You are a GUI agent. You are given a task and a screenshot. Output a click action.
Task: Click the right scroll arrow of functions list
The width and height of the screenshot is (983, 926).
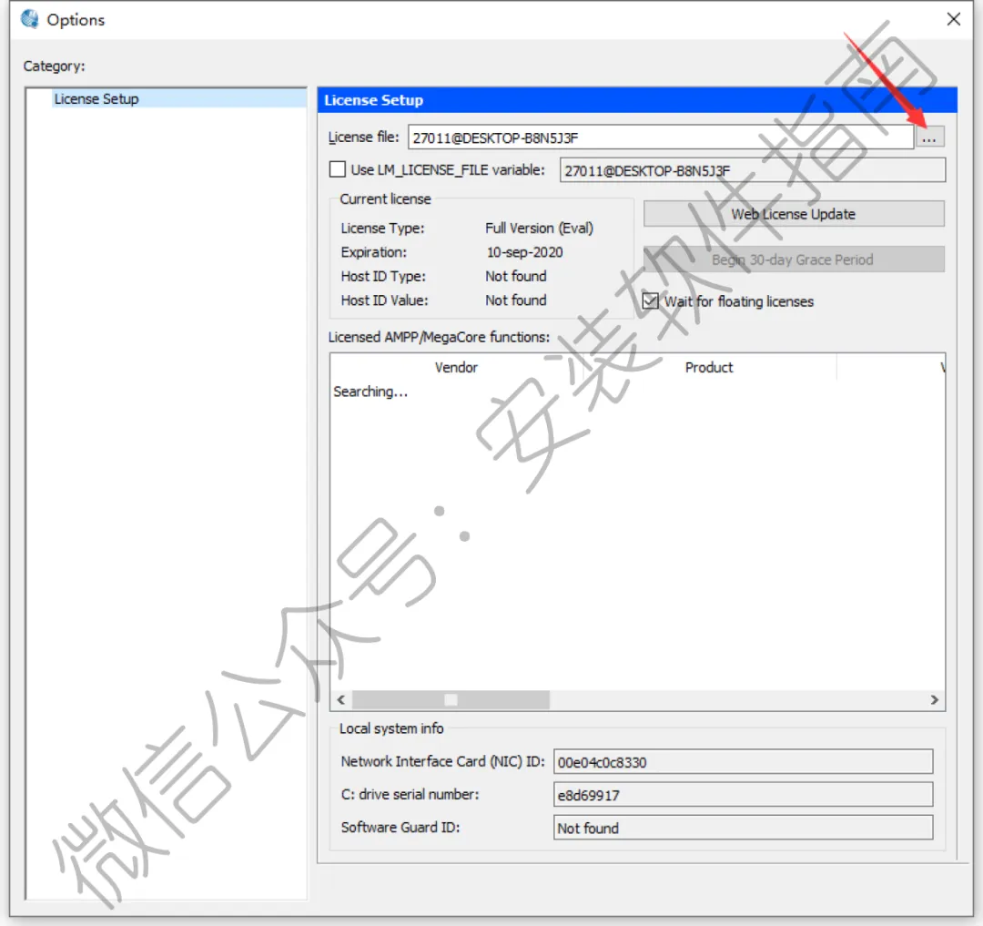(934, 699)
